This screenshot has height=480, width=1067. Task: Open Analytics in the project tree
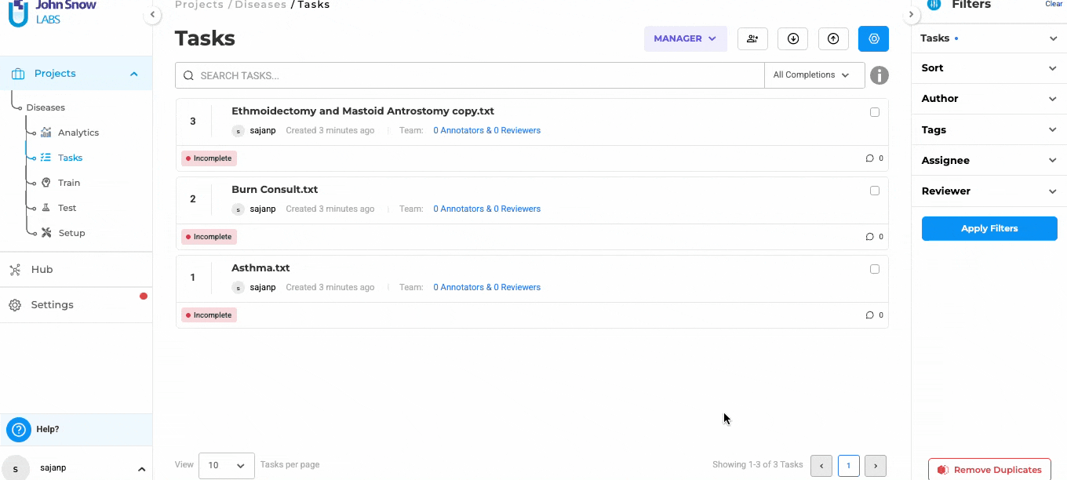click(78, 133)
